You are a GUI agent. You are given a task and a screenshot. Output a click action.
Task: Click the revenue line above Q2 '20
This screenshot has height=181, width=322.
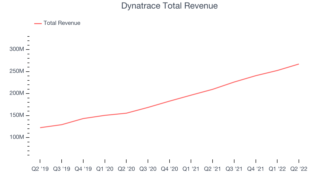(126, 113)
